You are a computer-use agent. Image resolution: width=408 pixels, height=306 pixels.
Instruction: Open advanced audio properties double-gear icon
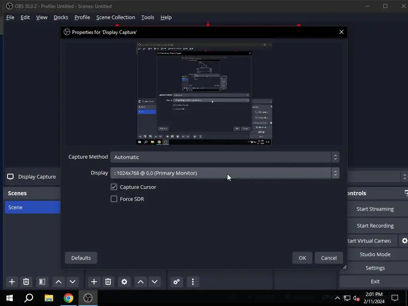(x=177, y=282)
